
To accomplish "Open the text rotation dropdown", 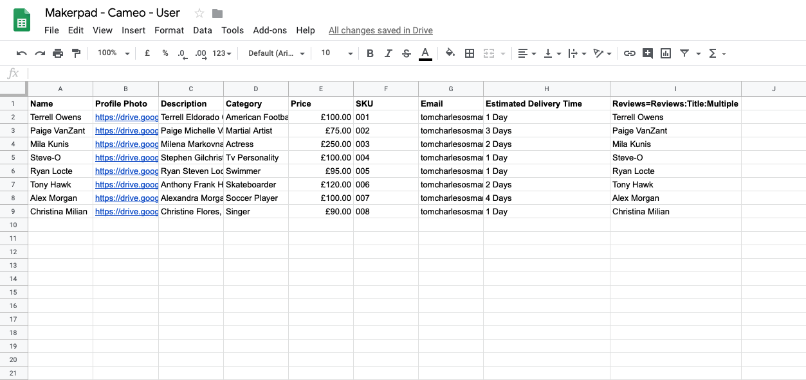I will coord(602,53).
